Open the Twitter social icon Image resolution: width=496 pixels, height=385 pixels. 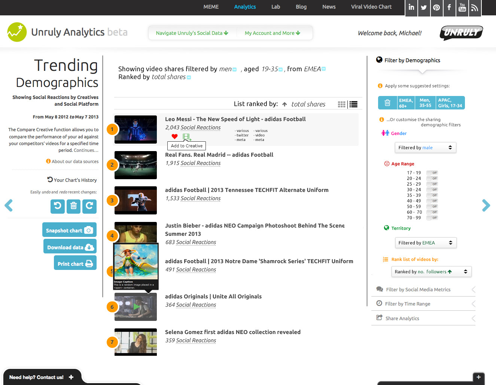(424, 7)
